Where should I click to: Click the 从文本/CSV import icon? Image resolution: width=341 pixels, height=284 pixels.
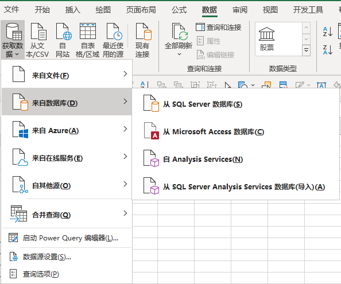pyautogui.click(x=37, y=40)
